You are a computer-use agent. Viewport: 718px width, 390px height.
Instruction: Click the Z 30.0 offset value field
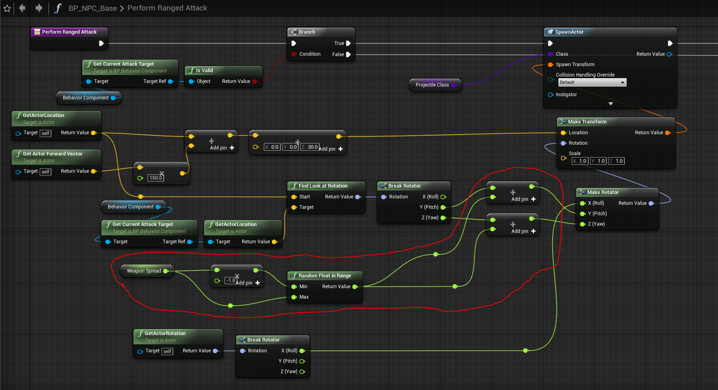[x=312, y=147]
